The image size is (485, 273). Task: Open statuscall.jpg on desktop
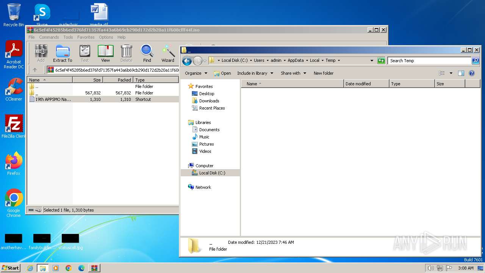tap(70, 242)
